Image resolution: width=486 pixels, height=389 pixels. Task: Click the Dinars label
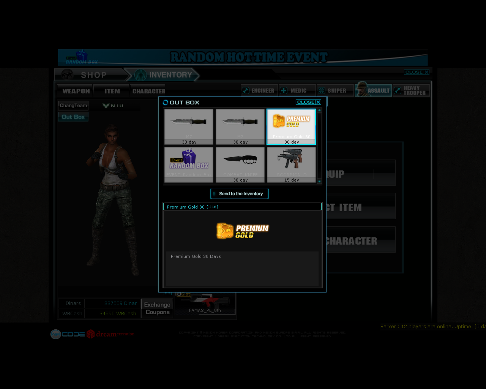[x=73, y=304]
